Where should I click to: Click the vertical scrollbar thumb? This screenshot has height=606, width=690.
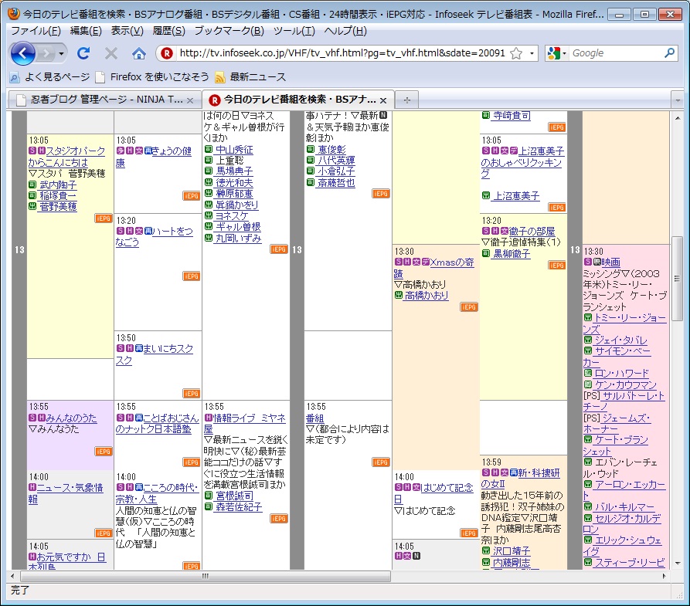[x=677, y=279]
